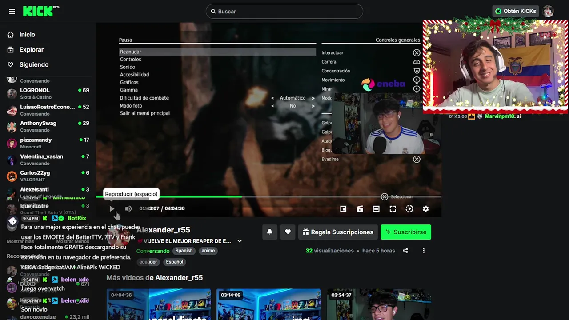Focus the Buscar search field
Image resolution: width=569 pixels, height=320 pixels.
(x=284, y=11)
